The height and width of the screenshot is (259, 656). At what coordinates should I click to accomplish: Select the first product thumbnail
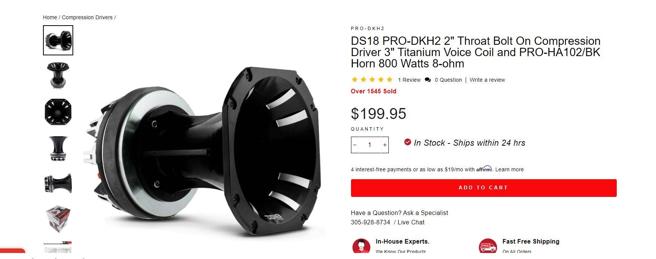(58, 40)
